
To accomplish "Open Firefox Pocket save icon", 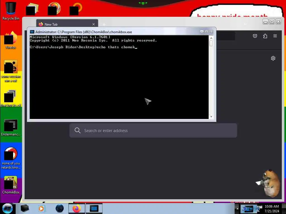I will click(x=255, y=36).
